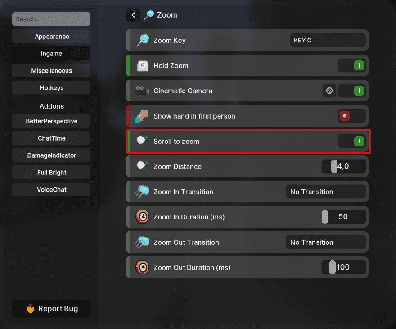Click the Hold Zoom photo icon
396x329 pixels.
point(142,65)
